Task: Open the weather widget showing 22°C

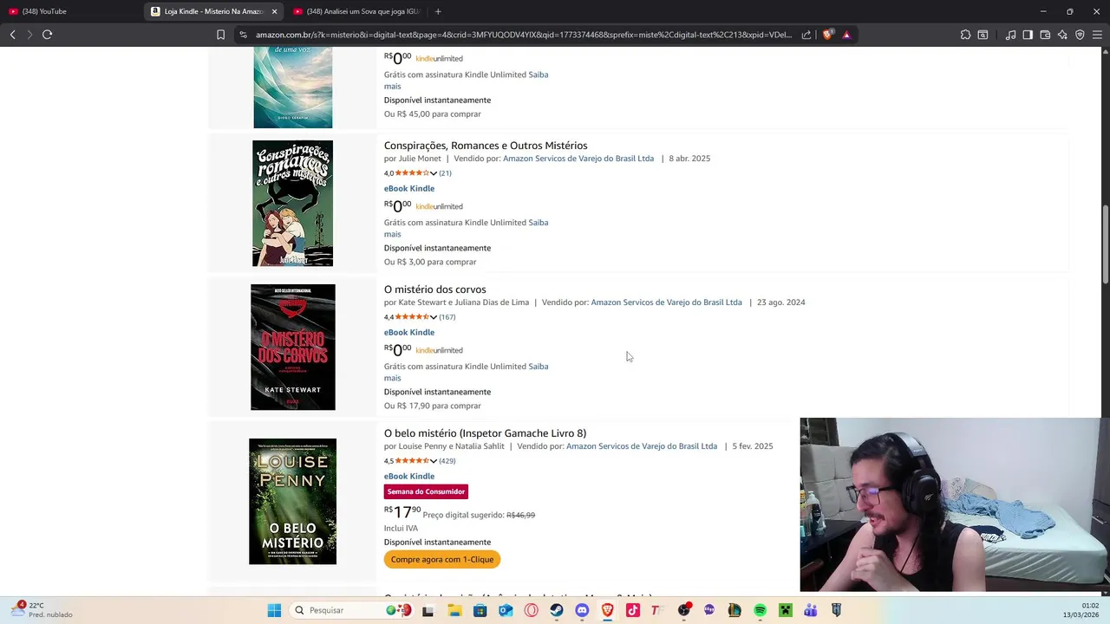Action: pyautogui.click(x=41, y=610)
